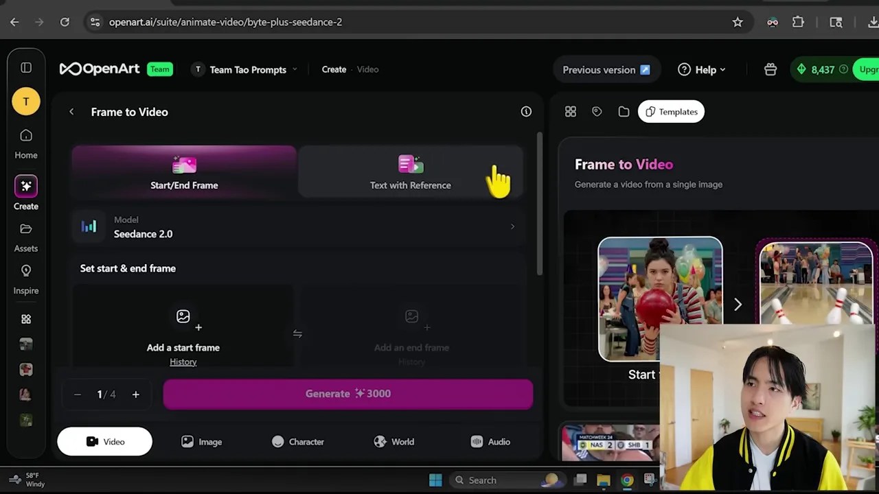Open the user avatar T
Screen dimensions: 879x494
26,102
